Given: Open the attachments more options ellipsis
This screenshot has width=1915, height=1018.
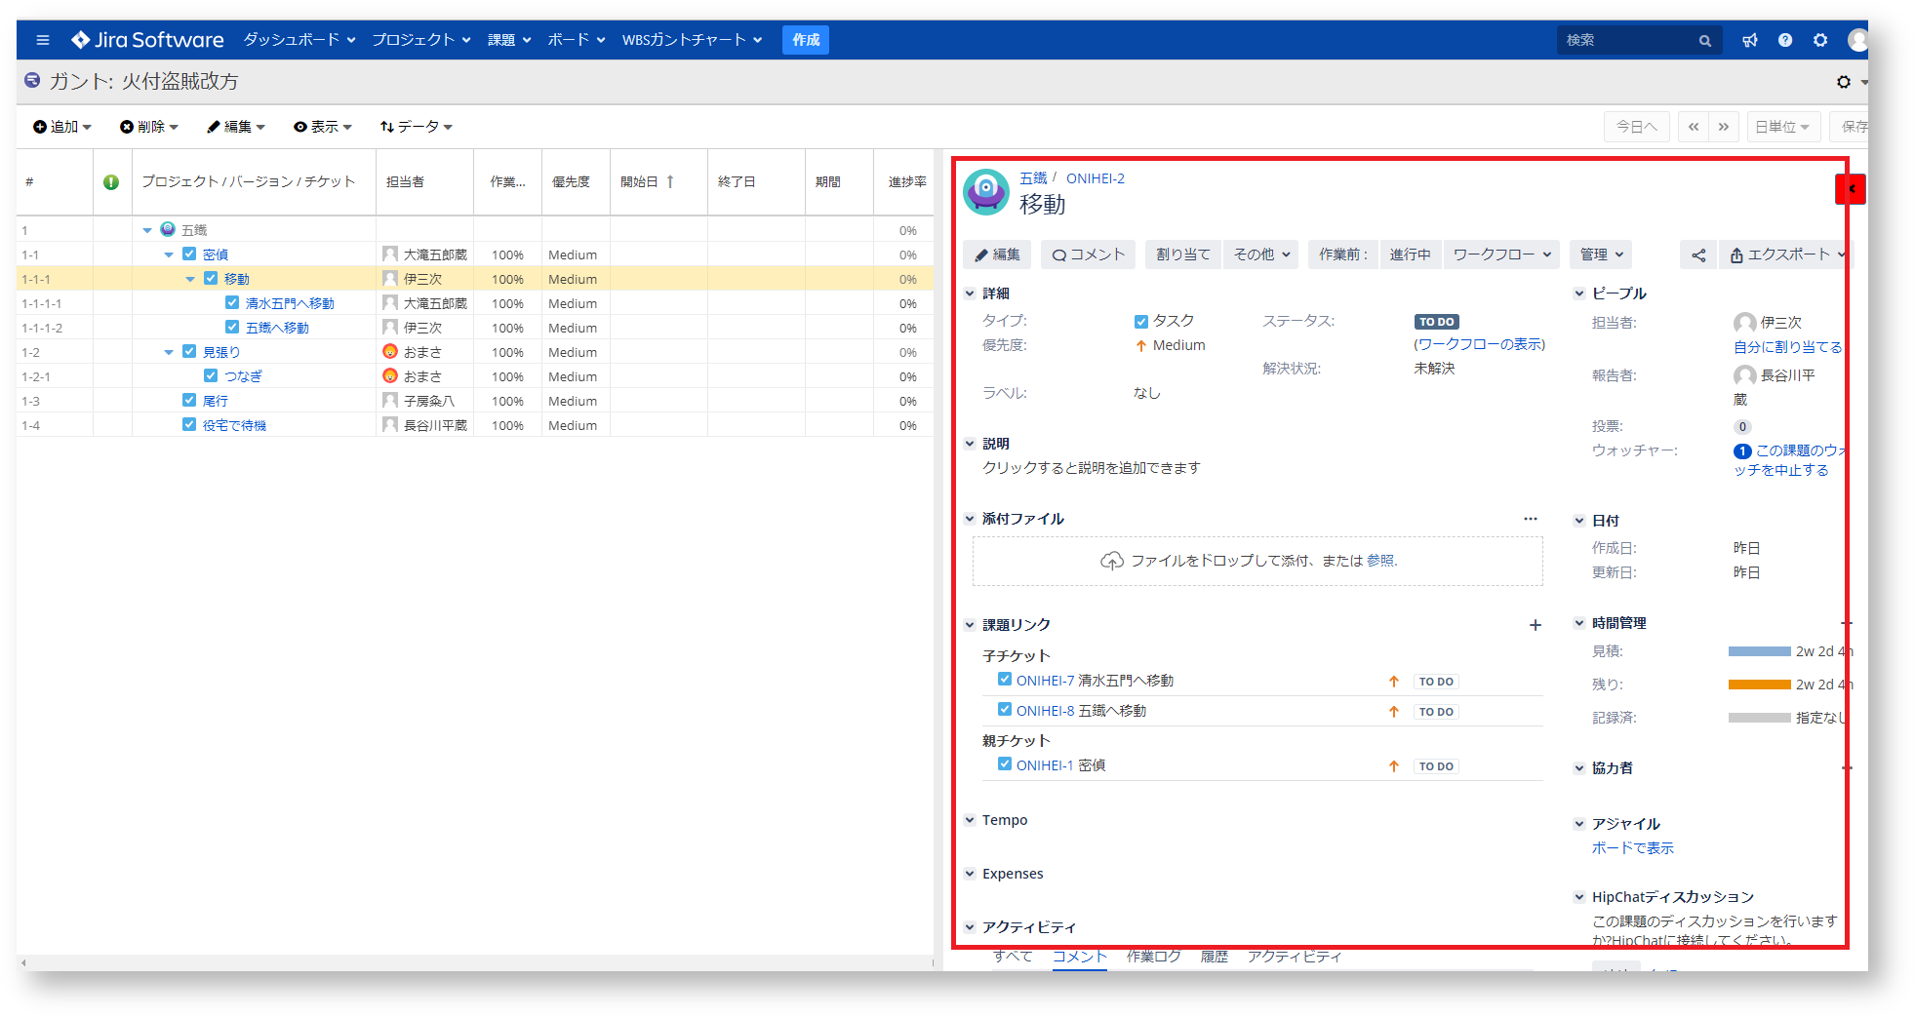Looking at the screenshot, I should coord(1531,519).
